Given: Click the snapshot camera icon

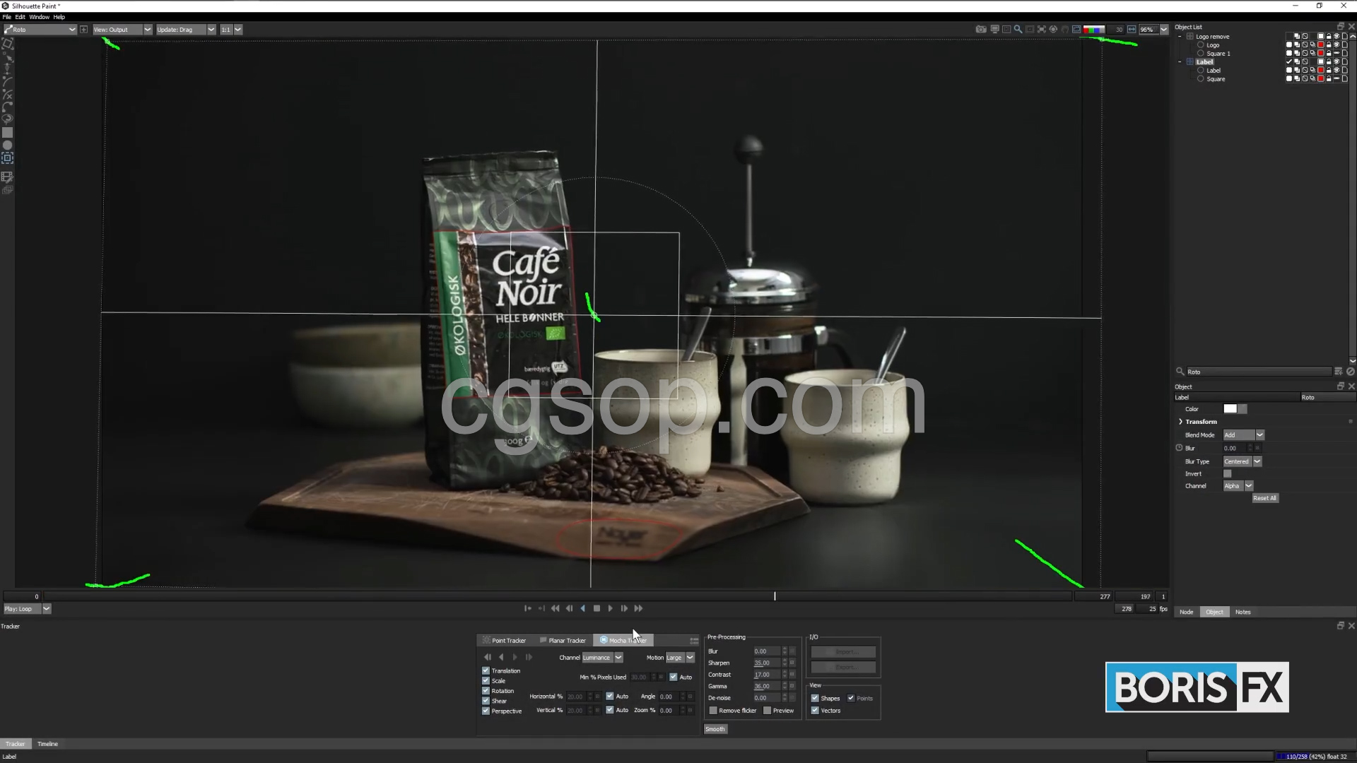Looking at the screenshot, I should [x=980, y=30].
